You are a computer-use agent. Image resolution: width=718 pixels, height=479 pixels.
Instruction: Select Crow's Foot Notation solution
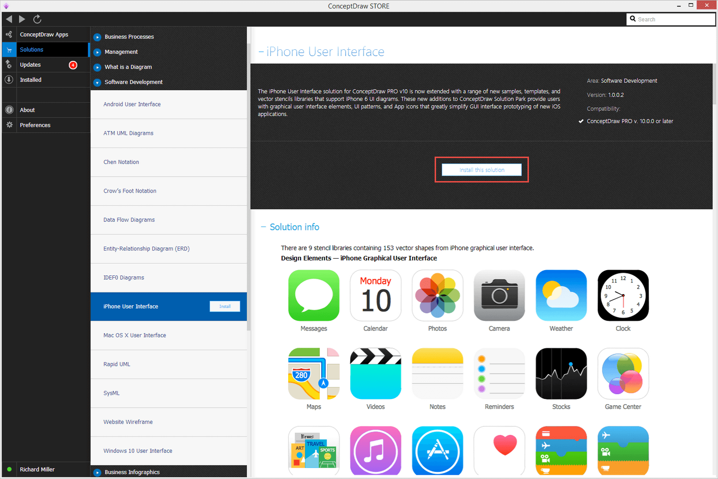[168, 191]
